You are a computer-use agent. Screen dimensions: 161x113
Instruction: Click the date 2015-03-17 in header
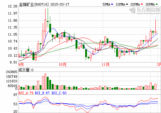pyautogui.click(x=60, y=4)
